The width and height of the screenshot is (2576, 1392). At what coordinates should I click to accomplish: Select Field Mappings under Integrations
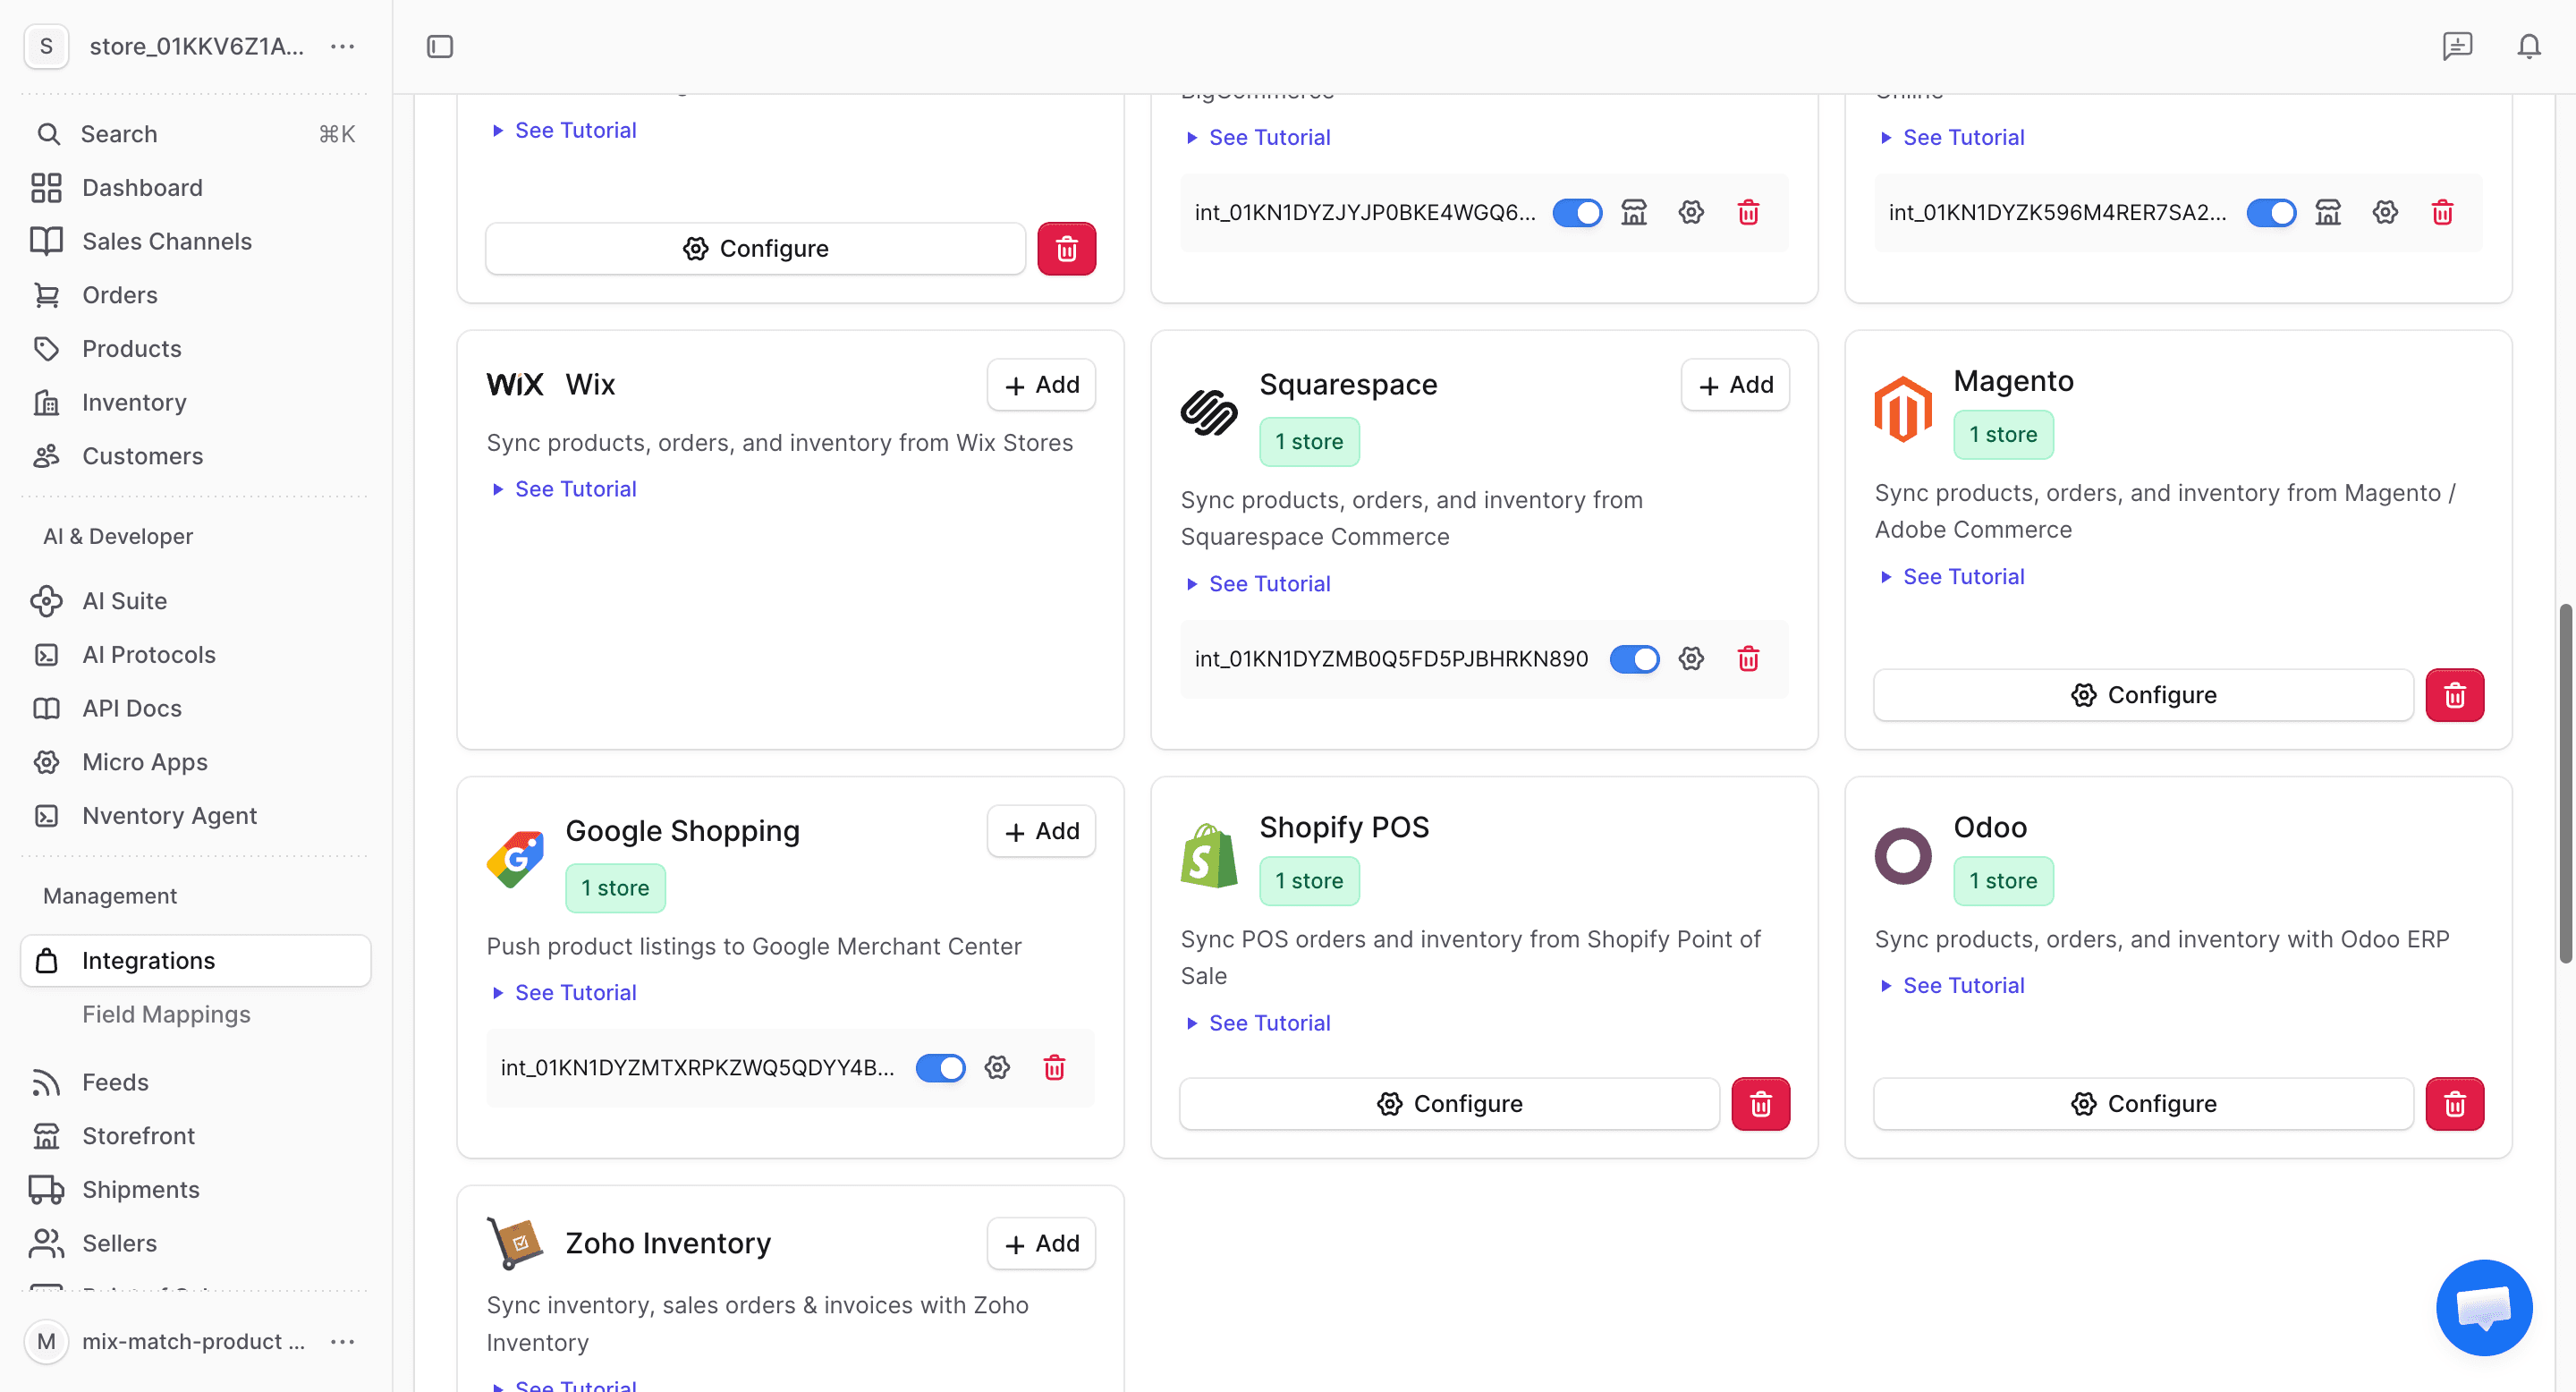tap(166, 1014)
